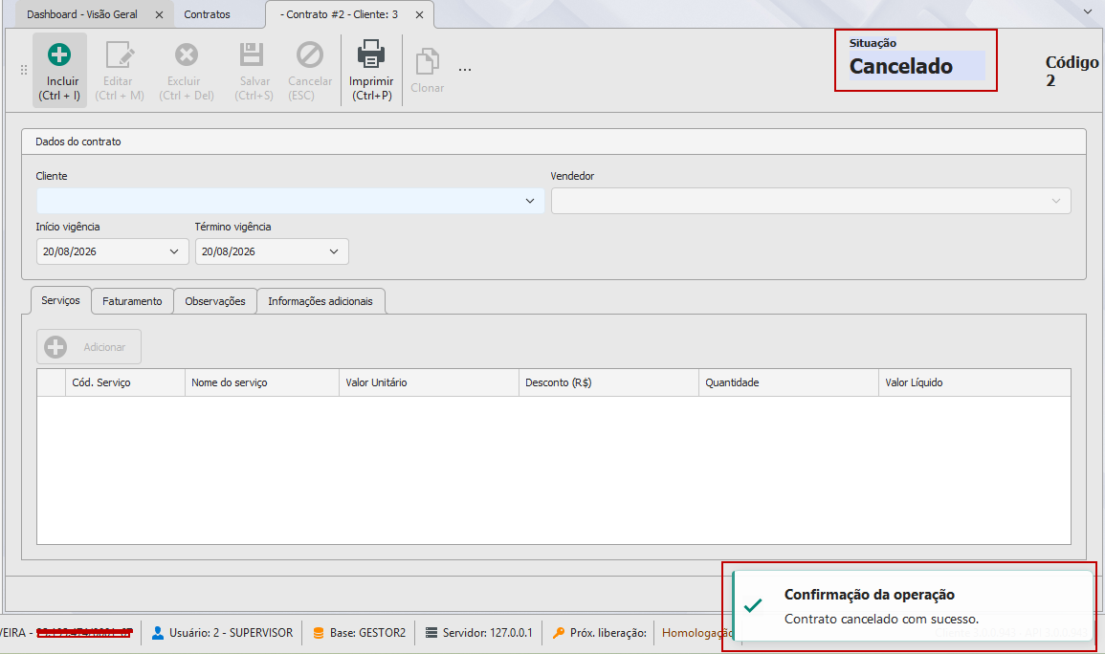The image size is (1105, 654).
Task: Click the Valor Líquido column header
Action: [x=975, y=382]
